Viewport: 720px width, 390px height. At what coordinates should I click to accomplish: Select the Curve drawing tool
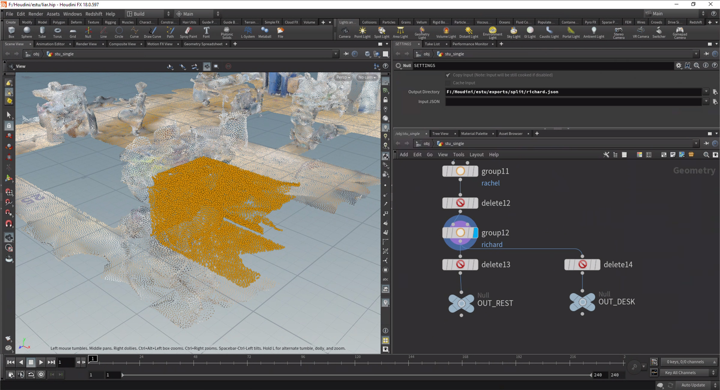(133, 33)
